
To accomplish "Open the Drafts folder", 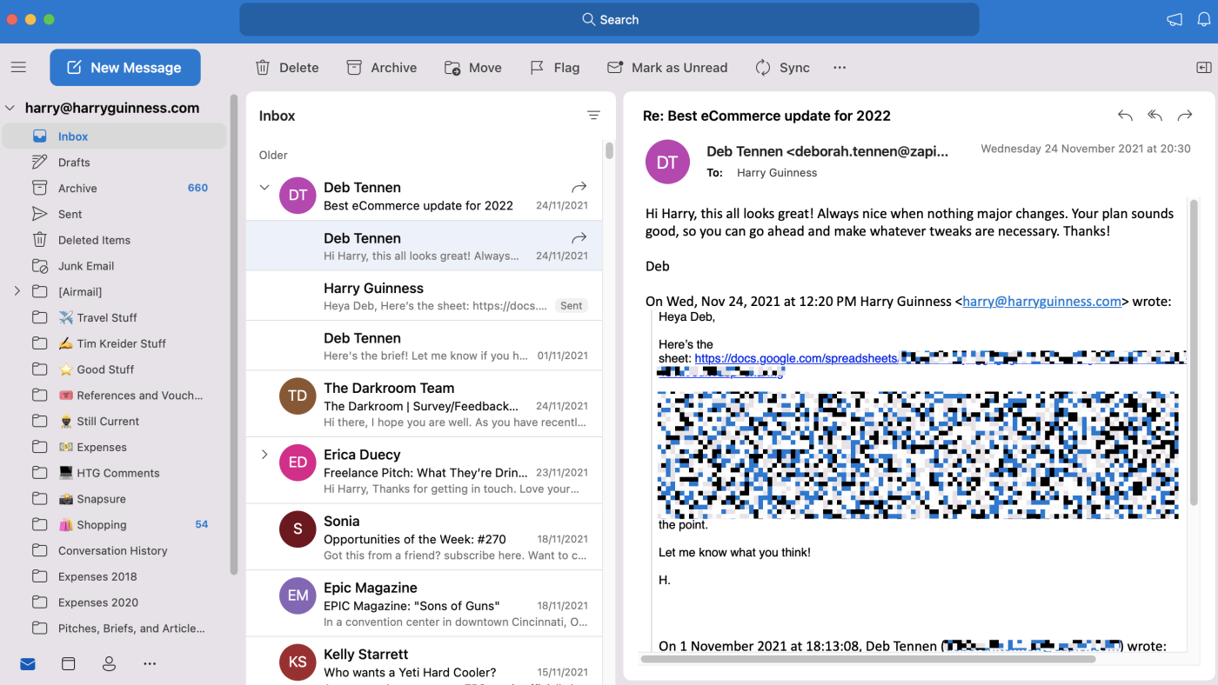I will (x=114, y=163).
